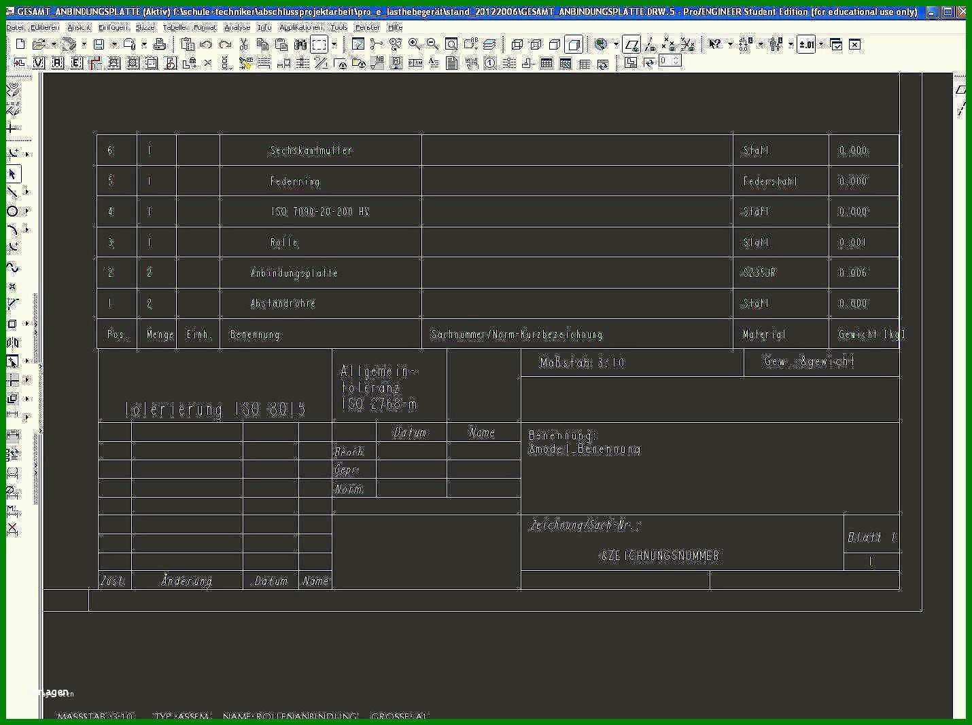
Task: Open the Skizze menu
Action: [145, 27]
